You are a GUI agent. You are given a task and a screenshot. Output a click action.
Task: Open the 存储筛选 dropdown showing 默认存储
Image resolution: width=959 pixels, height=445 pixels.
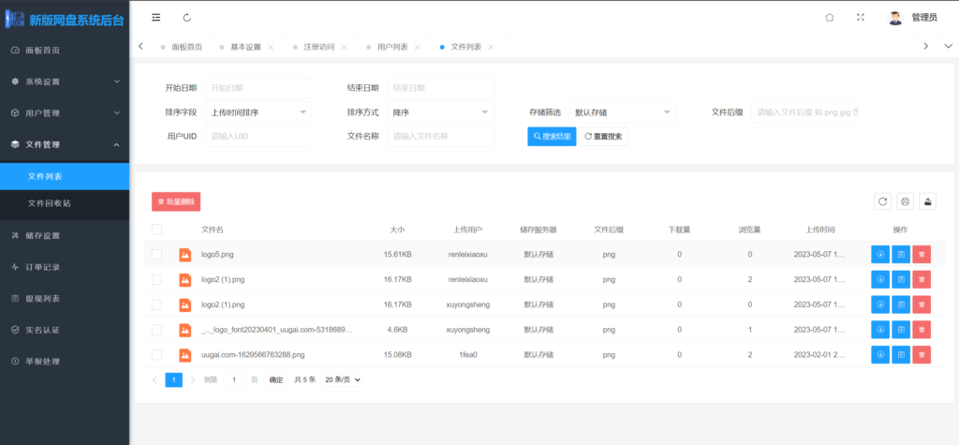622,112
